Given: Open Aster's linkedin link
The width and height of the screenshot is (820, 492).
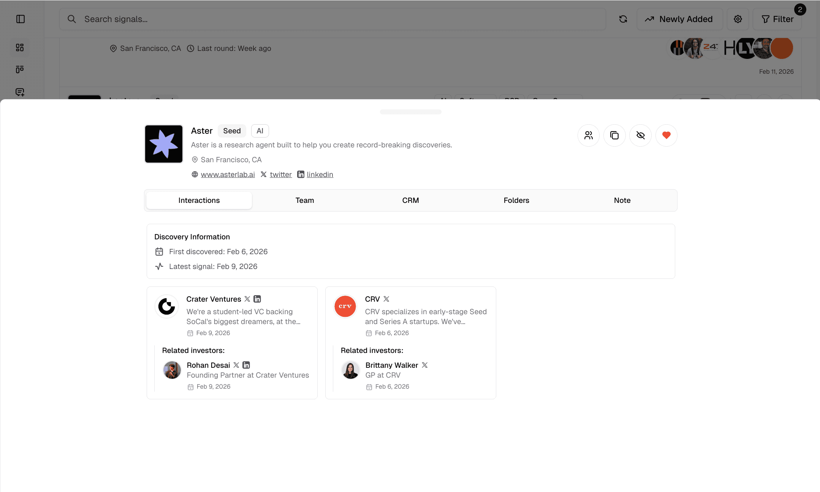Looking at the screenshot, I should pyautogui.click(x=320, y=174).
